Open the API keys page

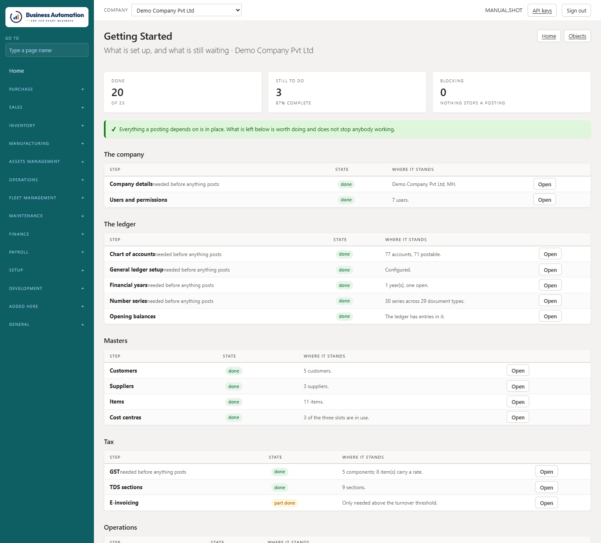click(542, 10)
